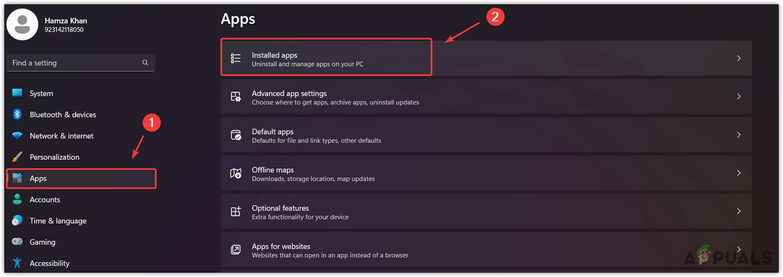Image resolution: width=783 pixels, height=277 pixels.
Task: Open Offline maps via right chevron
Action: (739, 173)
